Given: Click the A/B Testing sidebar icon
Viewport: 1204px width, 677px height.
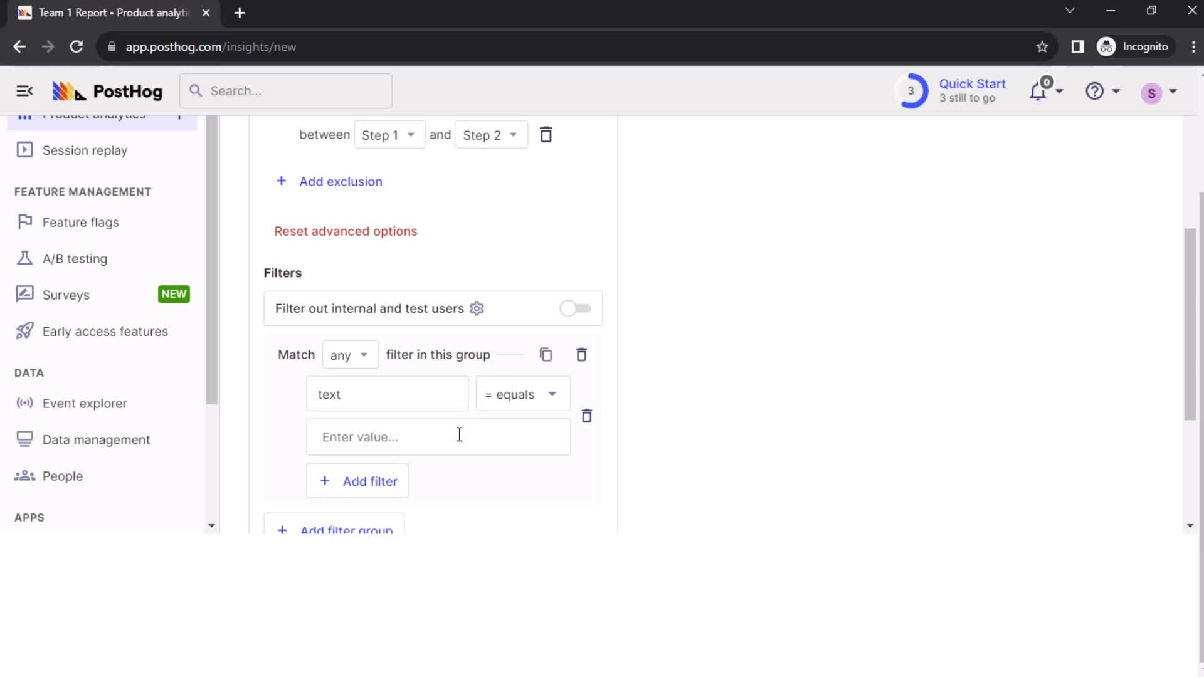Looking at the screenshot, I should (24, 258).
